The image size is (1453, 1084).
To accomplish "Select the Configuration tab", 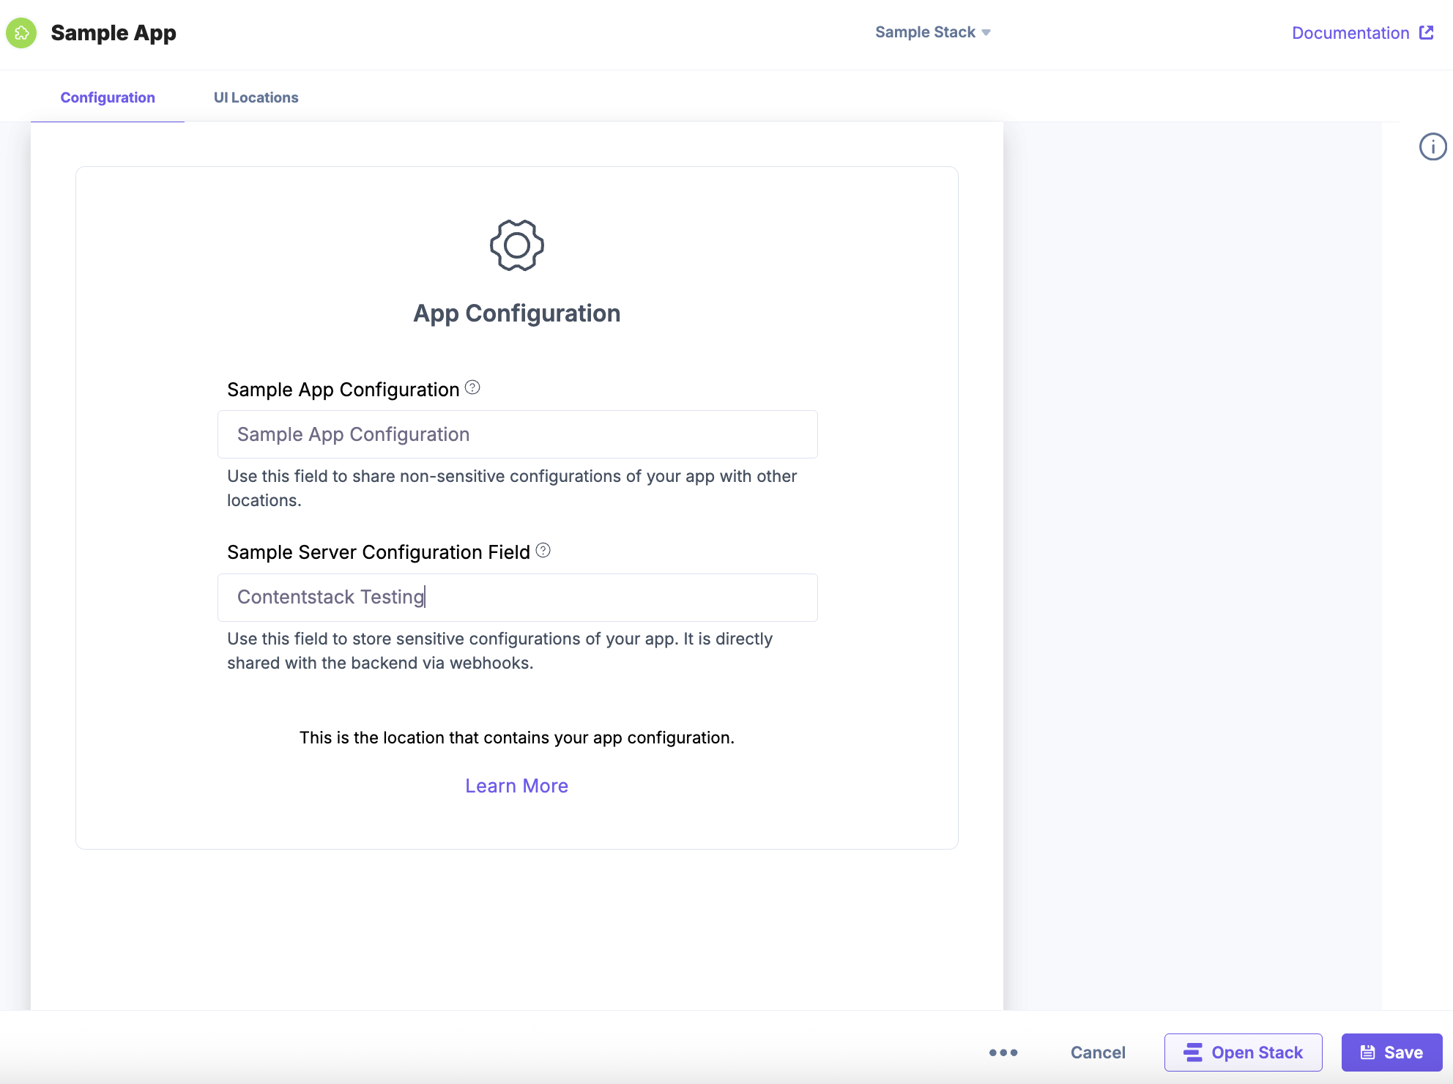I will 108,97.
